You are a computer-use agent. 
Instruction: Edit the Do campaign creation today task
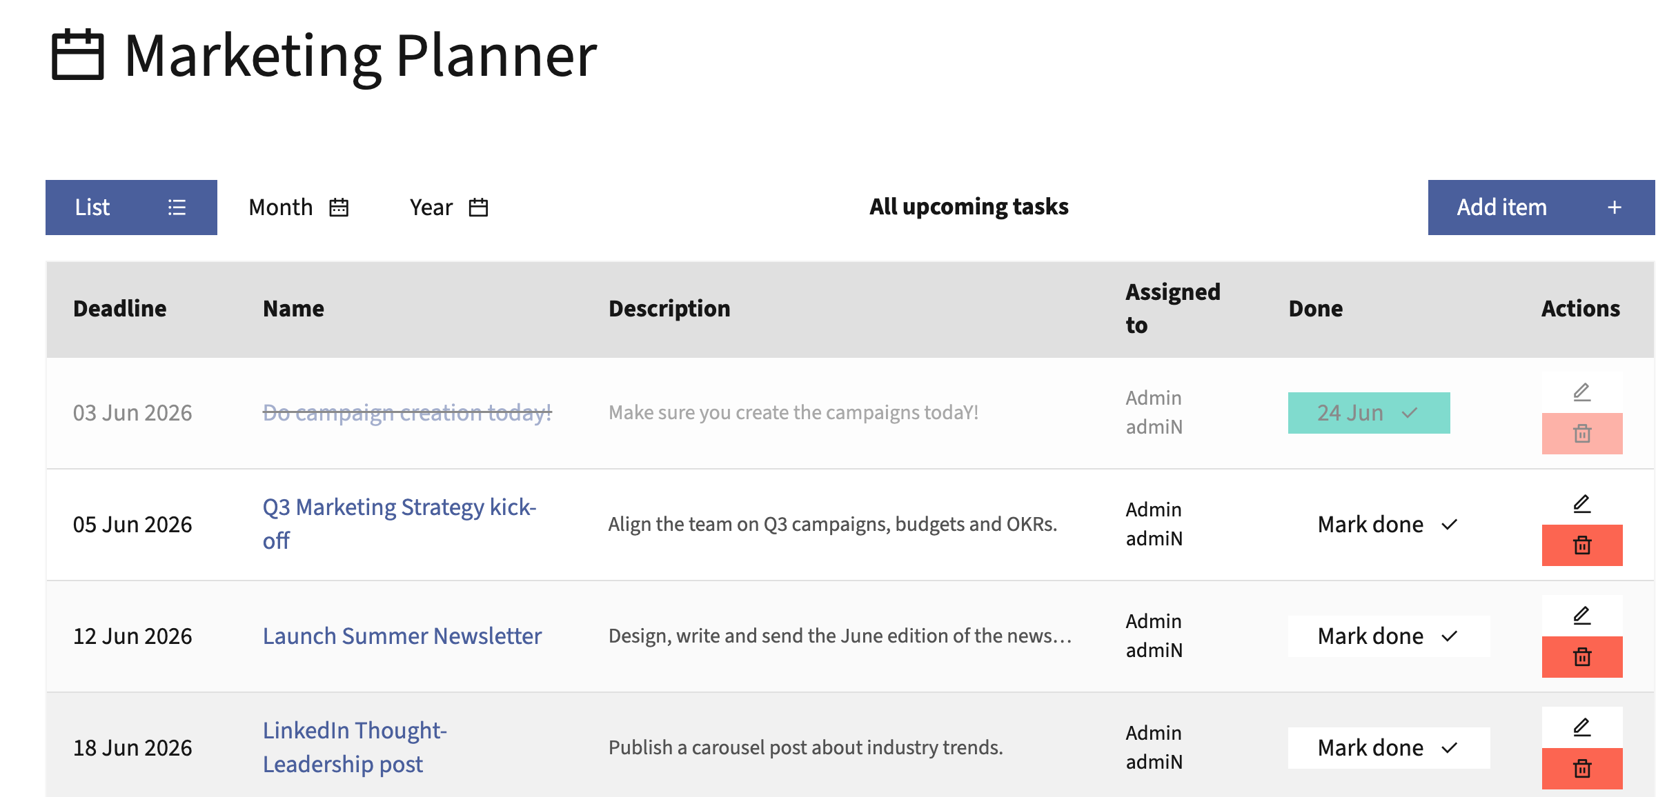[1582, 392]
